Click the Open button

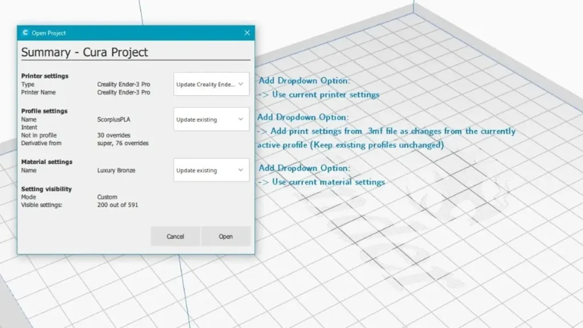pyautogui.click(x=225, y=236)
